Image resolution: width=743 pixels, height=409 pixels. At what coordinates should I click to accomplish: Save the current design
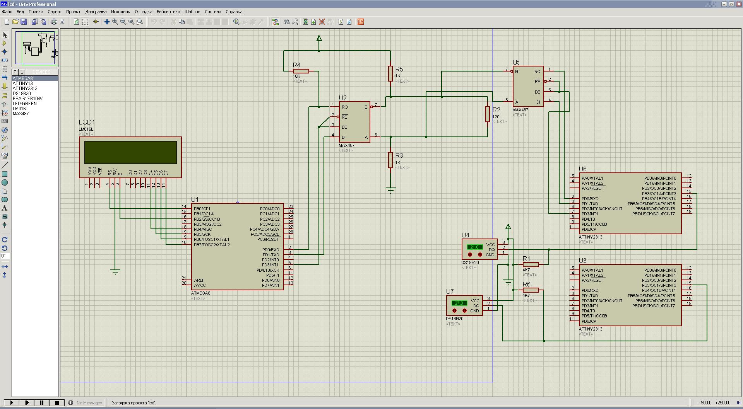click(24, 22)
